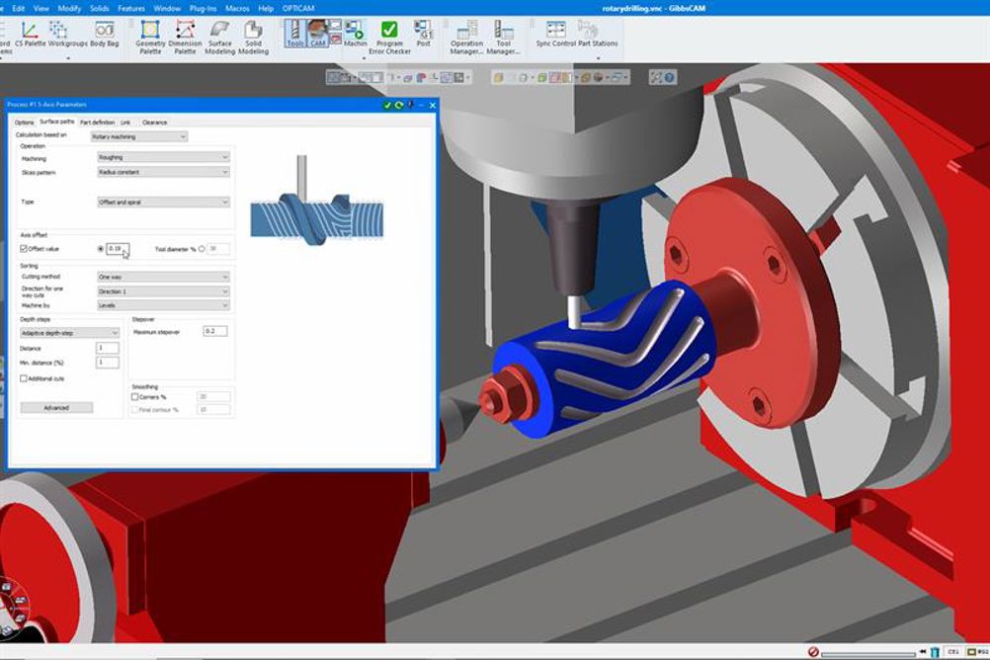This screenshot has width=990, height=660.
Task: Click the pin icon in dialog title bar
Action: (410, 105)
